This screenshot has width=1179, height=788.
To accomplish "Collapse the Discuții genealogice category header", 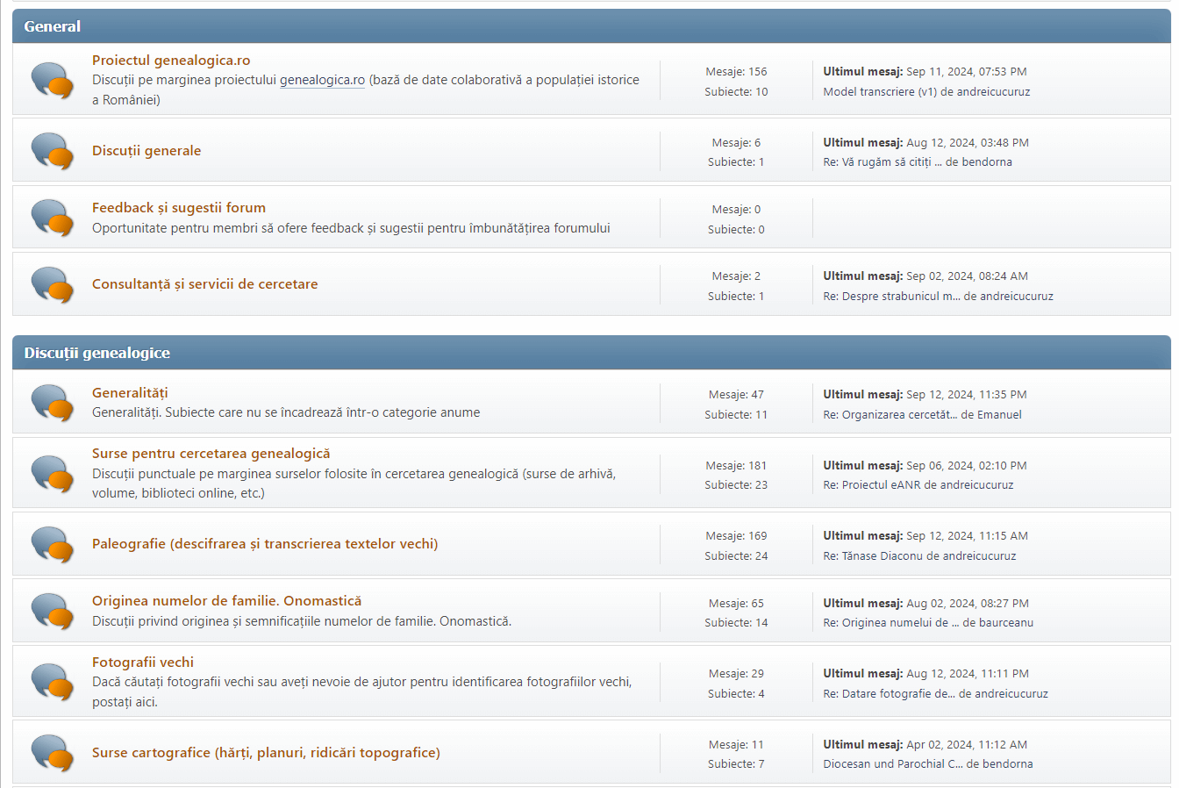I will [96, 353].
